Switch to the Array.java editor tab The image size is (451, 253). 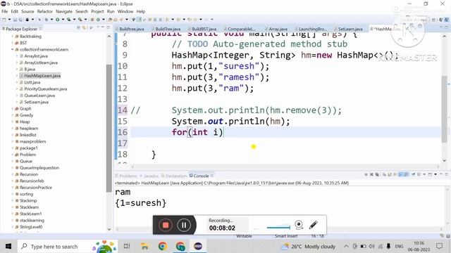[278, 29]
